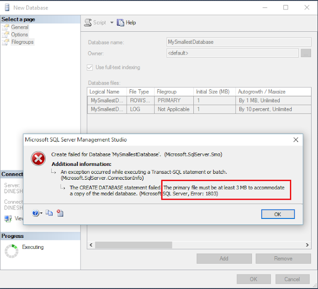Click the Filegroups page icon
This screenshot has height=289, width=318.
(5, 42)
